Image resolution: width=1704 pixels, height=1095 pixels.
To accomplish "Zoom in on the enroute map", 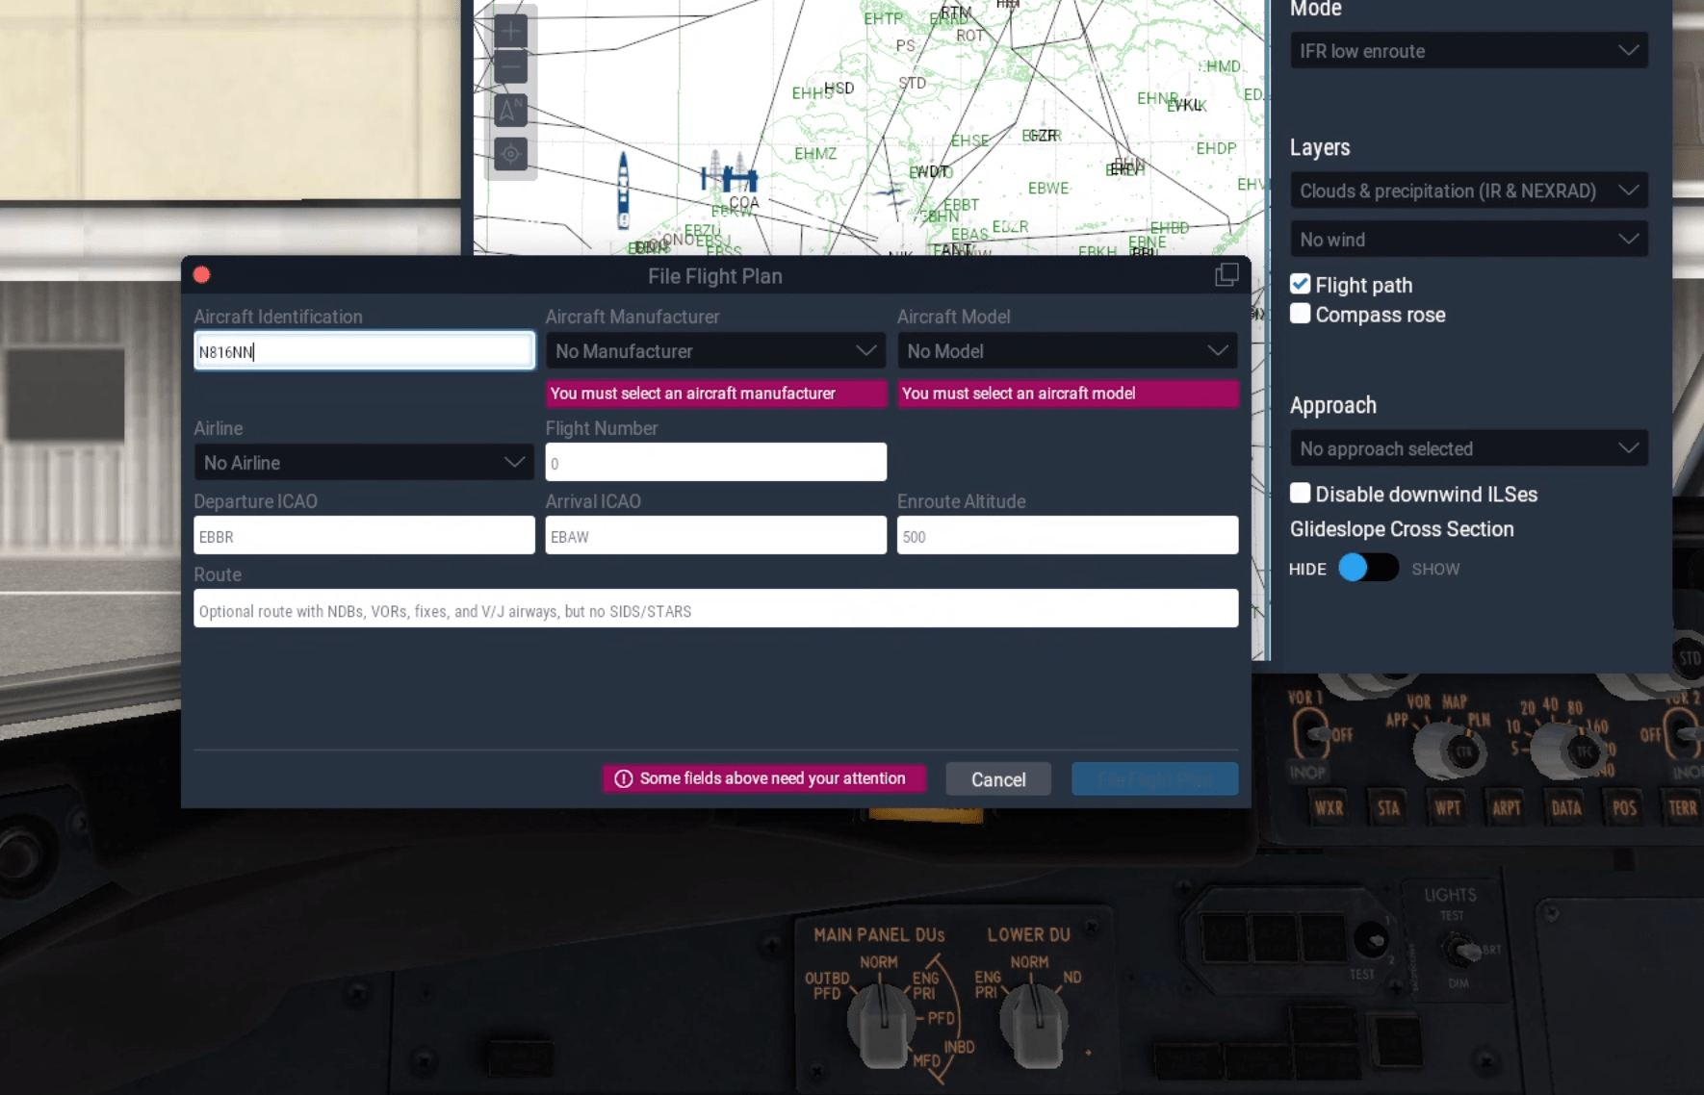I will click(510, 31).
